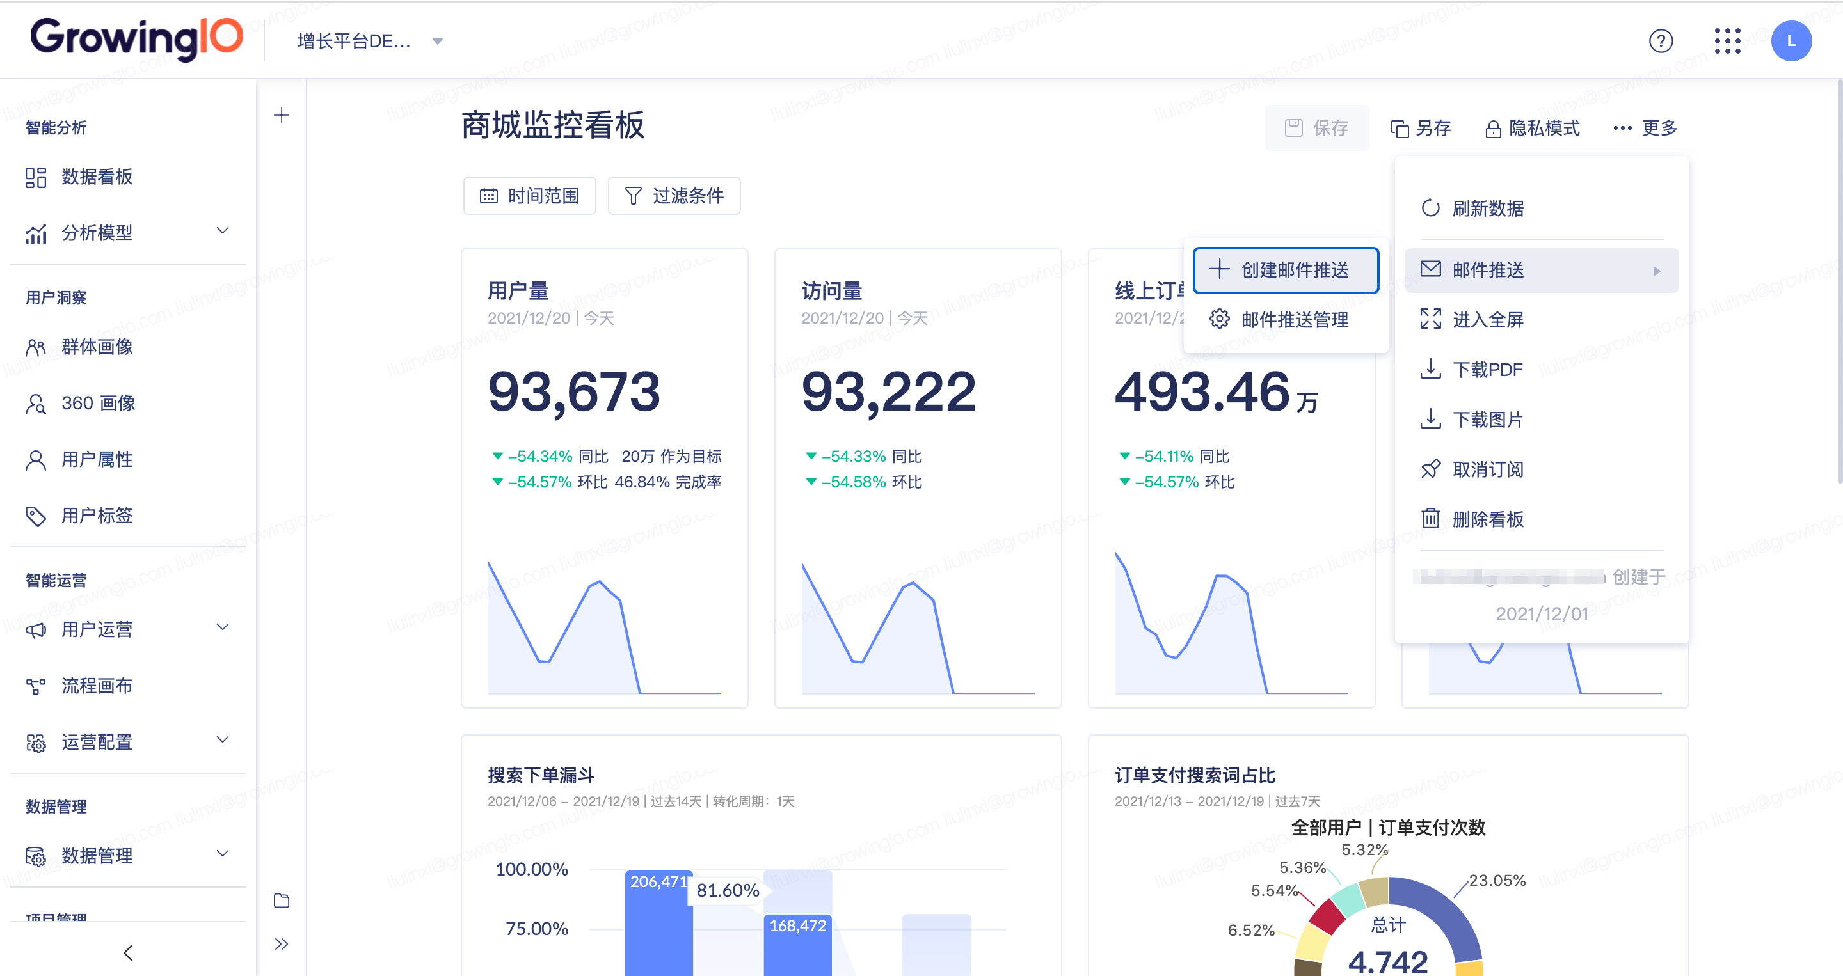Expand the double-arrow panel icon
This screenshot has height=976, width=1843.
pyautogui.click(x=281, y=944)
